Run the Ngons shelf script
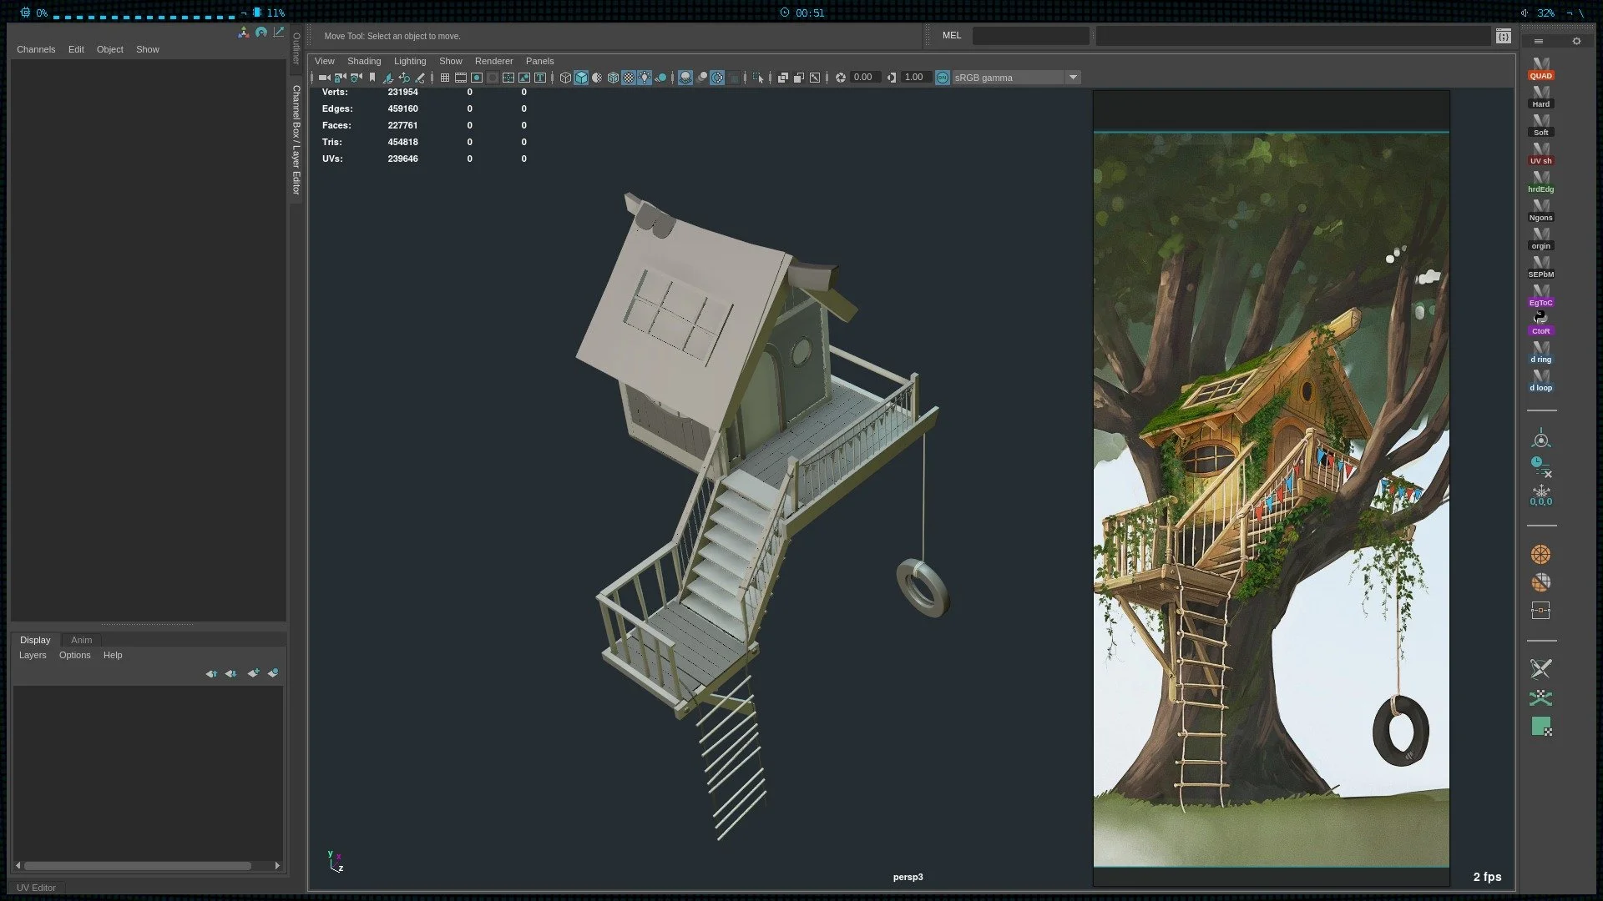The width and height of the screenshot is (1603, 901). 1540,211
